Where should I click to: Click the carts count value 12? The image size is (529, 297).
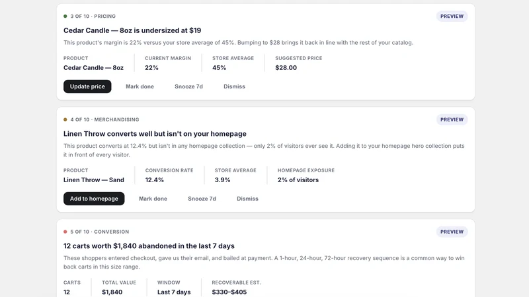coord(67,292)
